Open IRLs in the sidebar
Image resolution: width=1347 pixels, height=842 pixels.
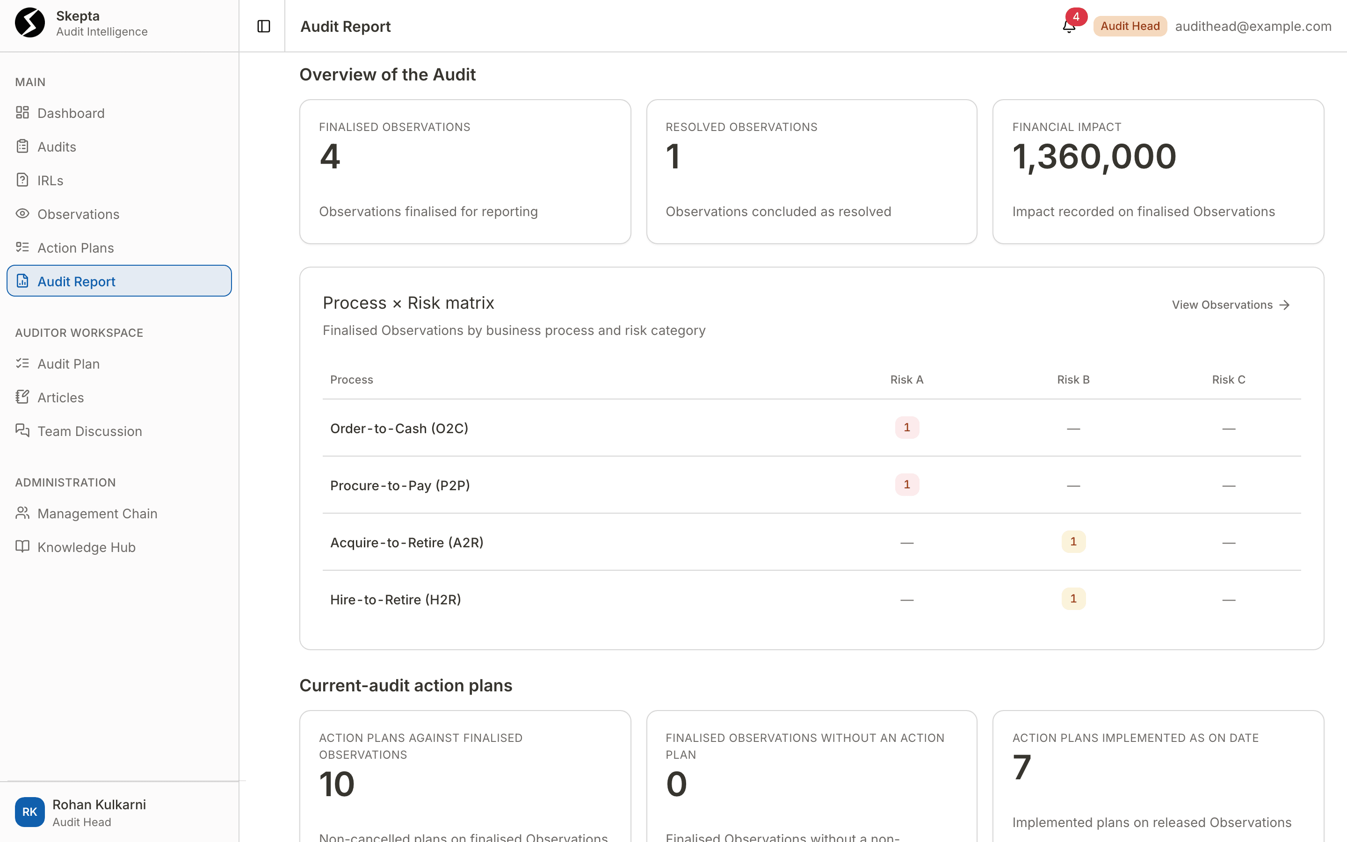(x=119, y=181)
